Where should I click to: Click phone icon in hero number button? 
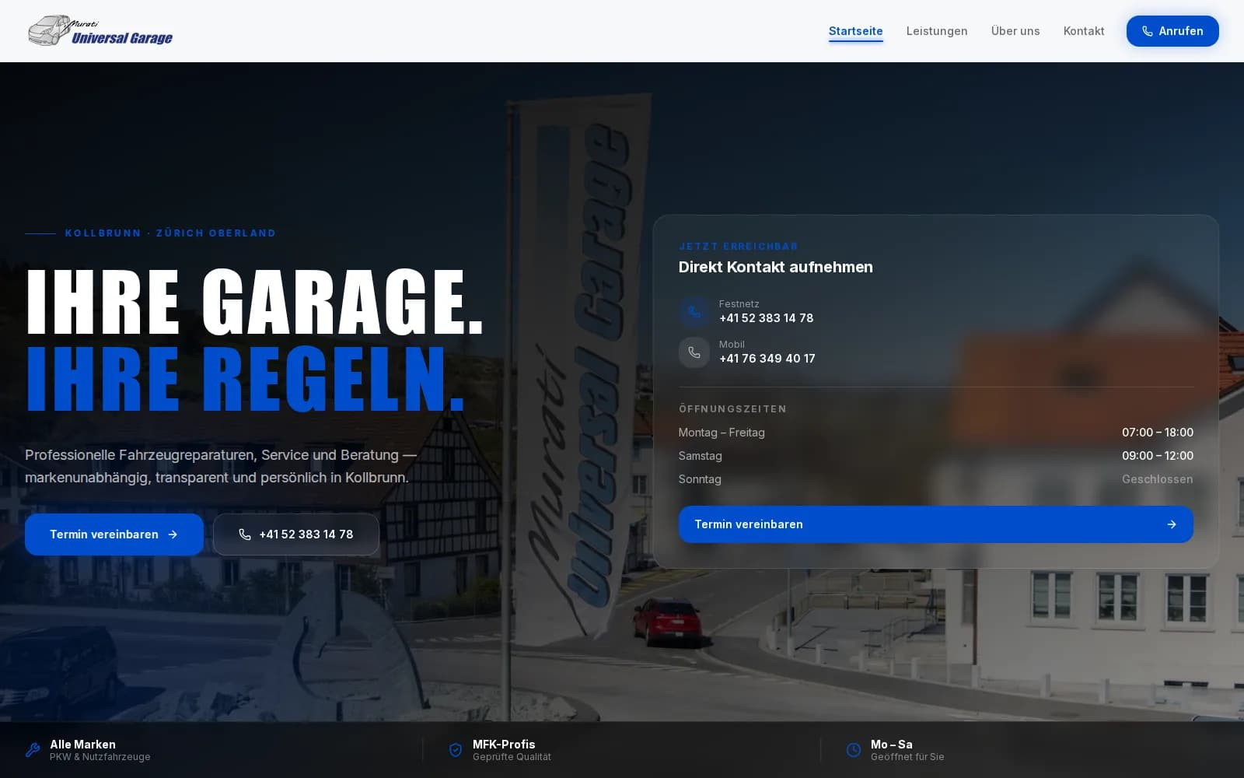click(x=245, y=534)
